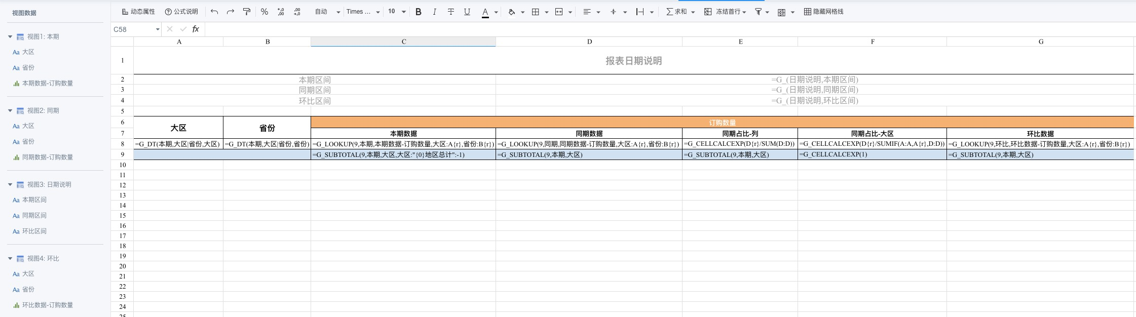Click the filter funnel icon
The width and height of the screenshot is (1136, 317).
tap(759, 12)
